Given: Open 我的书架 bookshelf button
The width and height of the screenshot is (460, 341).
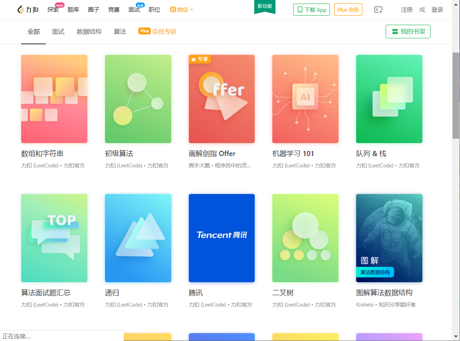Looking at the screenshot, I should click(408, 31).
